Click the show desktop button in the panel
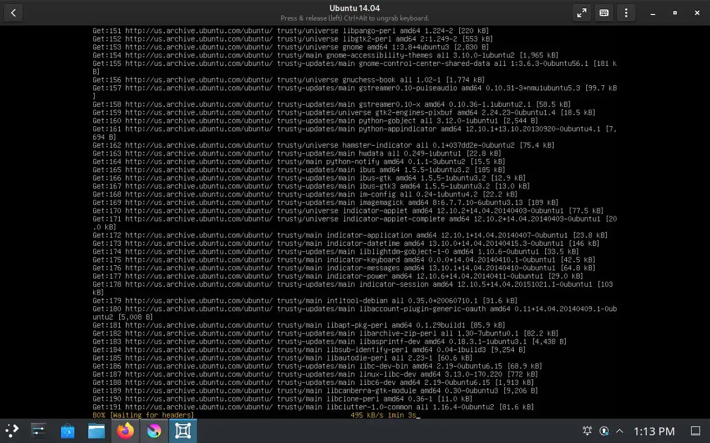The image size is (710, 443). pos(695,431)
